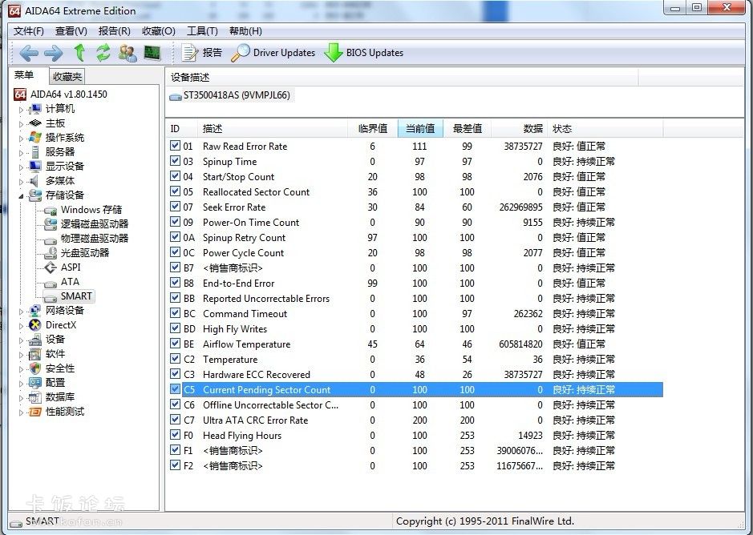Sort by the 描述 column header
The image size is (753, 535).
coord(273,129)
